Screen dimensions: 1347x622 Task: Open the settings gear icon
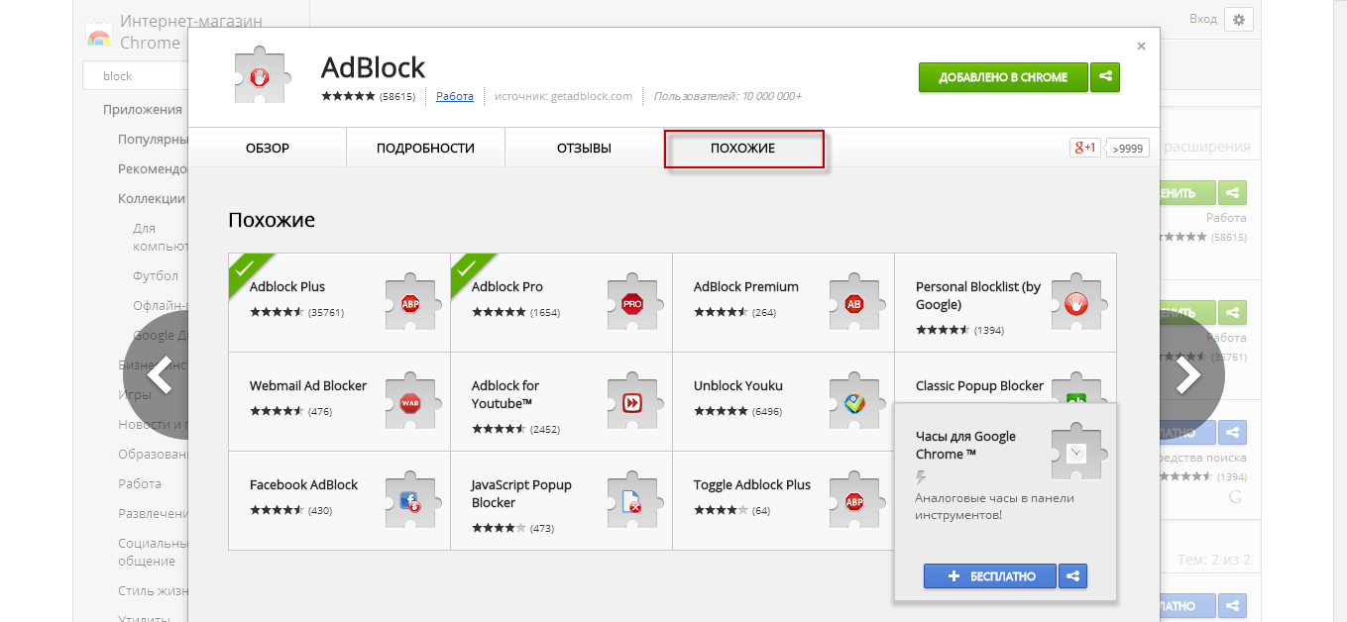[x=1239, y=19]
